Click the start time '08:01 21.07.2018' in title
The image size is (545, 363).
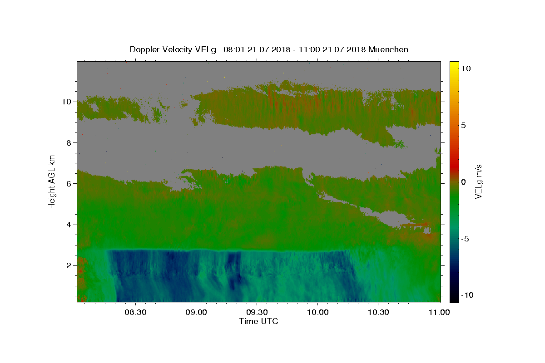[x=257, y=49]
